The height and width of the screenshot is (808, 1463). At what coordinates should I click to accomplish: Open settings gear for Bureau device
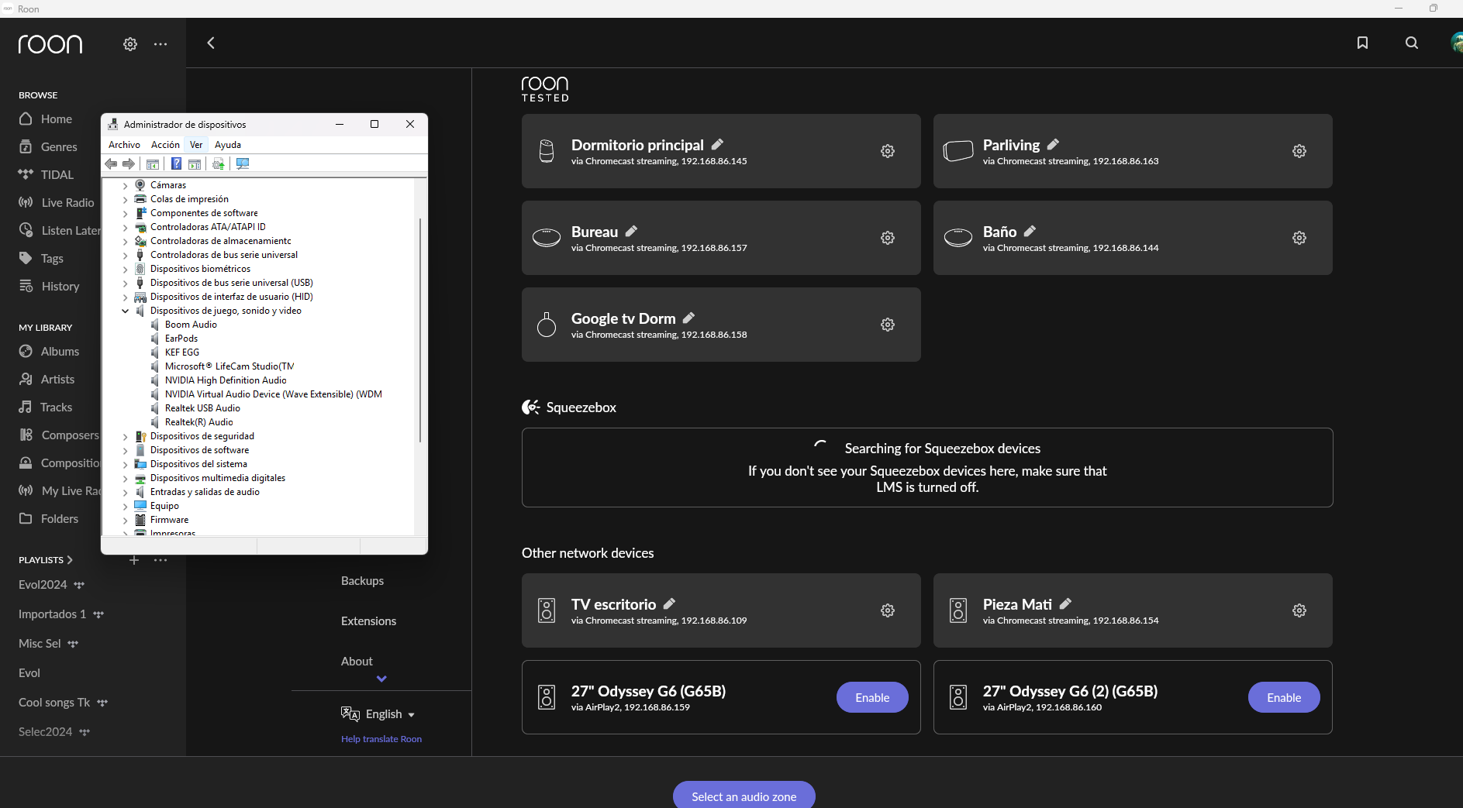(x=888, y=238)
